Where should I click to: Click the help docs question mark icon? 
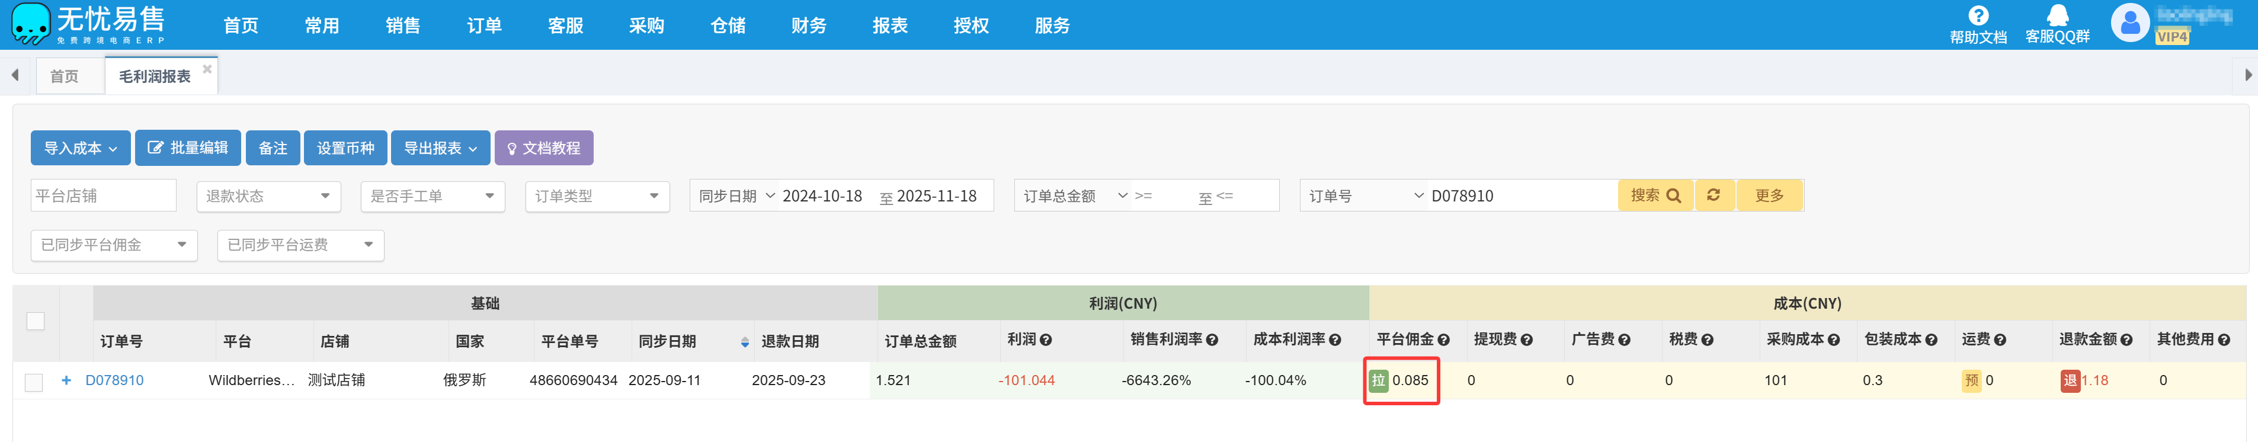coord(1978,16)
